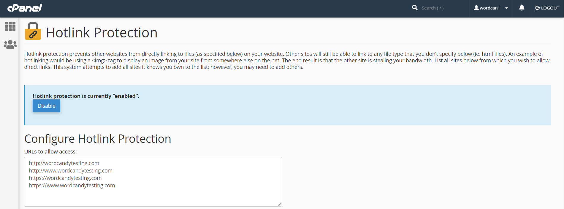
Task: Click the user silhouette icon beside wordcan1
Action: tap(476, 8)
